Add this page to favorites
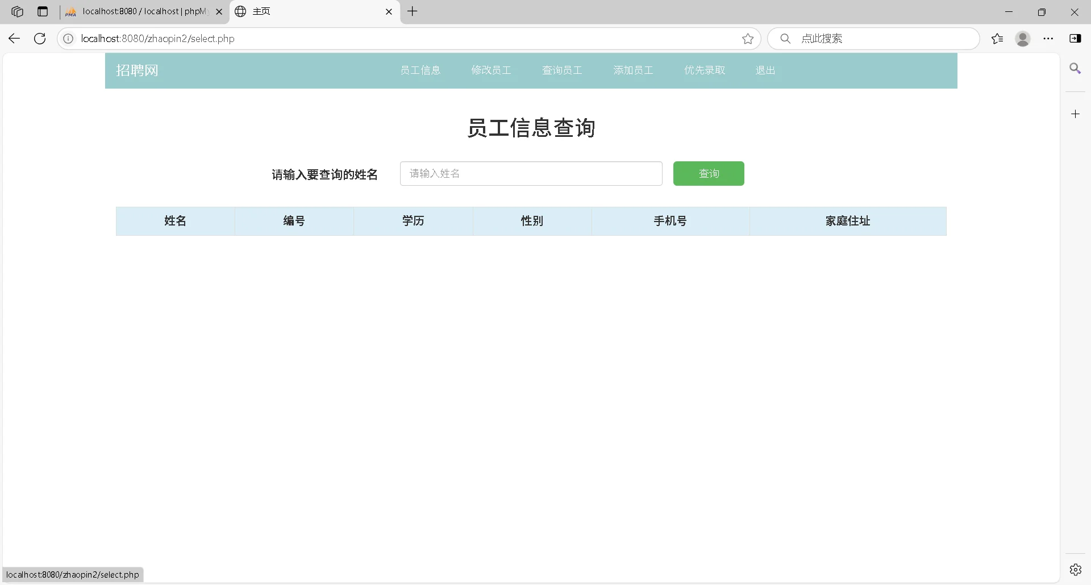The width and height of the screenshot is (1091, 585). 748,38
